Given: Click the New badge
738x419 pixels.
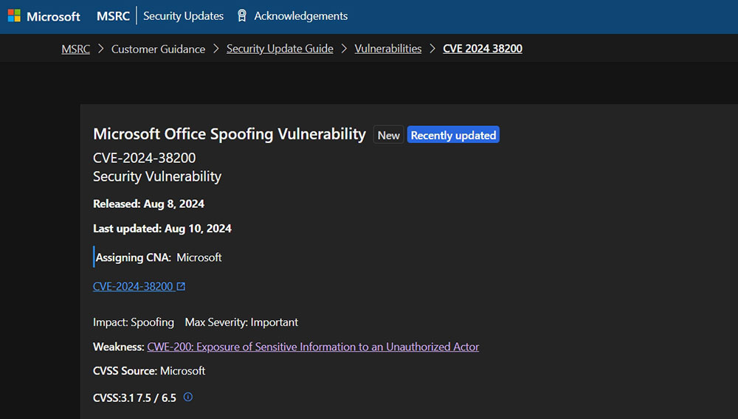Looking at the screenshot, I should [x=388, y=135].
